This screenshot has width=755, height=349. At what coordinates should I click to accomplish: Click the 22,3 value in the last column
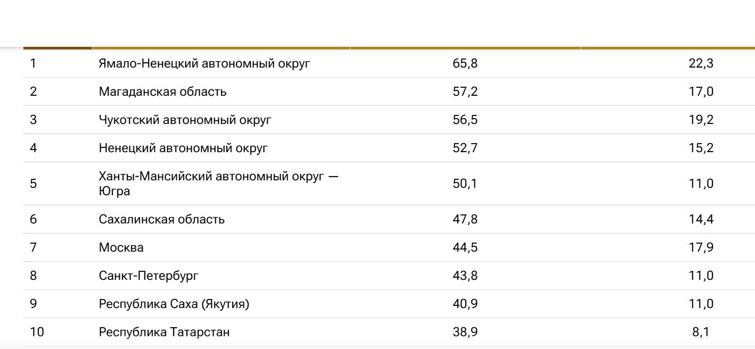pos(701,63)
